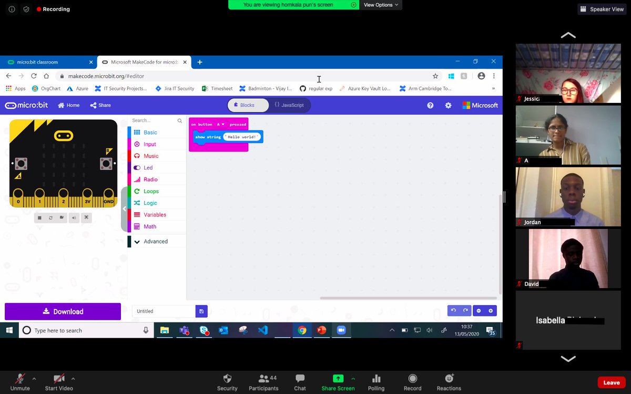Show next participants in video strip
The image size is (631, 394).
click(x=568, y=359)
